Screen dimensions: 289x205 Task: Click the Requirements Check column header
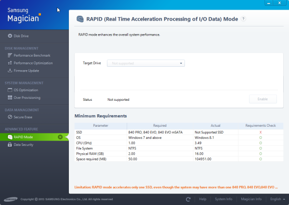click(x=260, y=125)
